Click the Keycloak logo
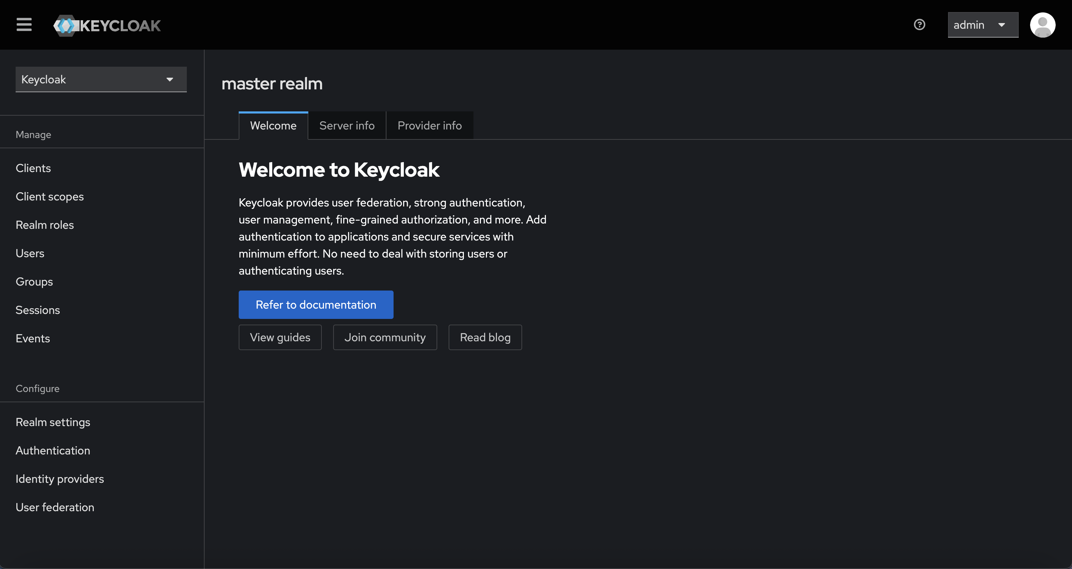Screen dimensions: 1072x569 tap(107, 26)
